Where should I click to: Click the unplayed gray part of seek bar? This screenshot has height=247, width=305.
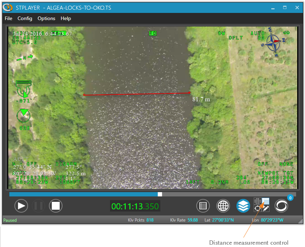click(x=229, y=194)
